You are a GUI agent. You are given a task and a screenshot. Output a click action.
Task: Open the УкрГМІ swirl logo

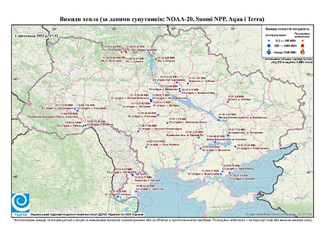[21, 203]
